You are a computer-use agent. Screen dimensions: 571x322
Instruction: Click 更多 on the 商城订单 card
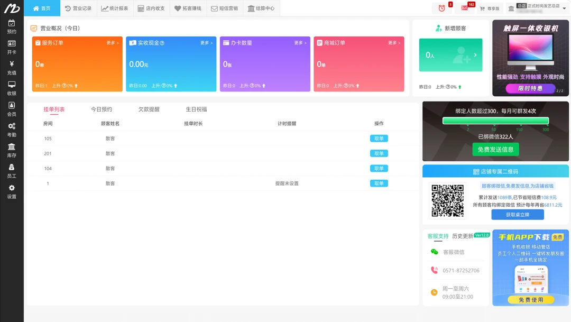point(394,43)
